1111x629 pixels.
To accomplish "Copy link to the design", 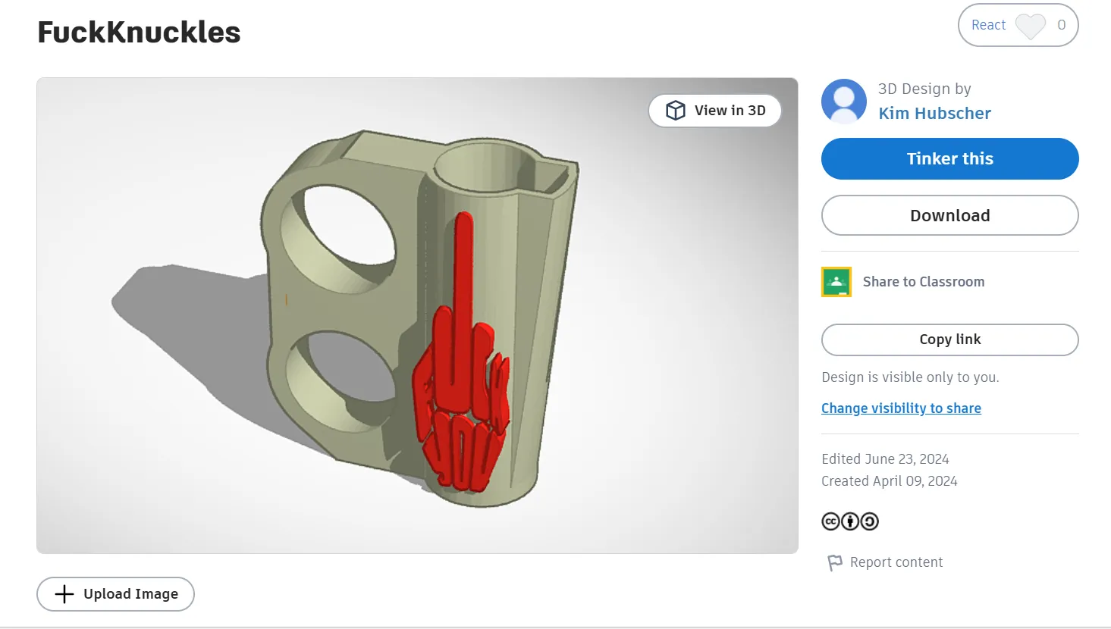I will pyautogui.click(x=949, y=340).
